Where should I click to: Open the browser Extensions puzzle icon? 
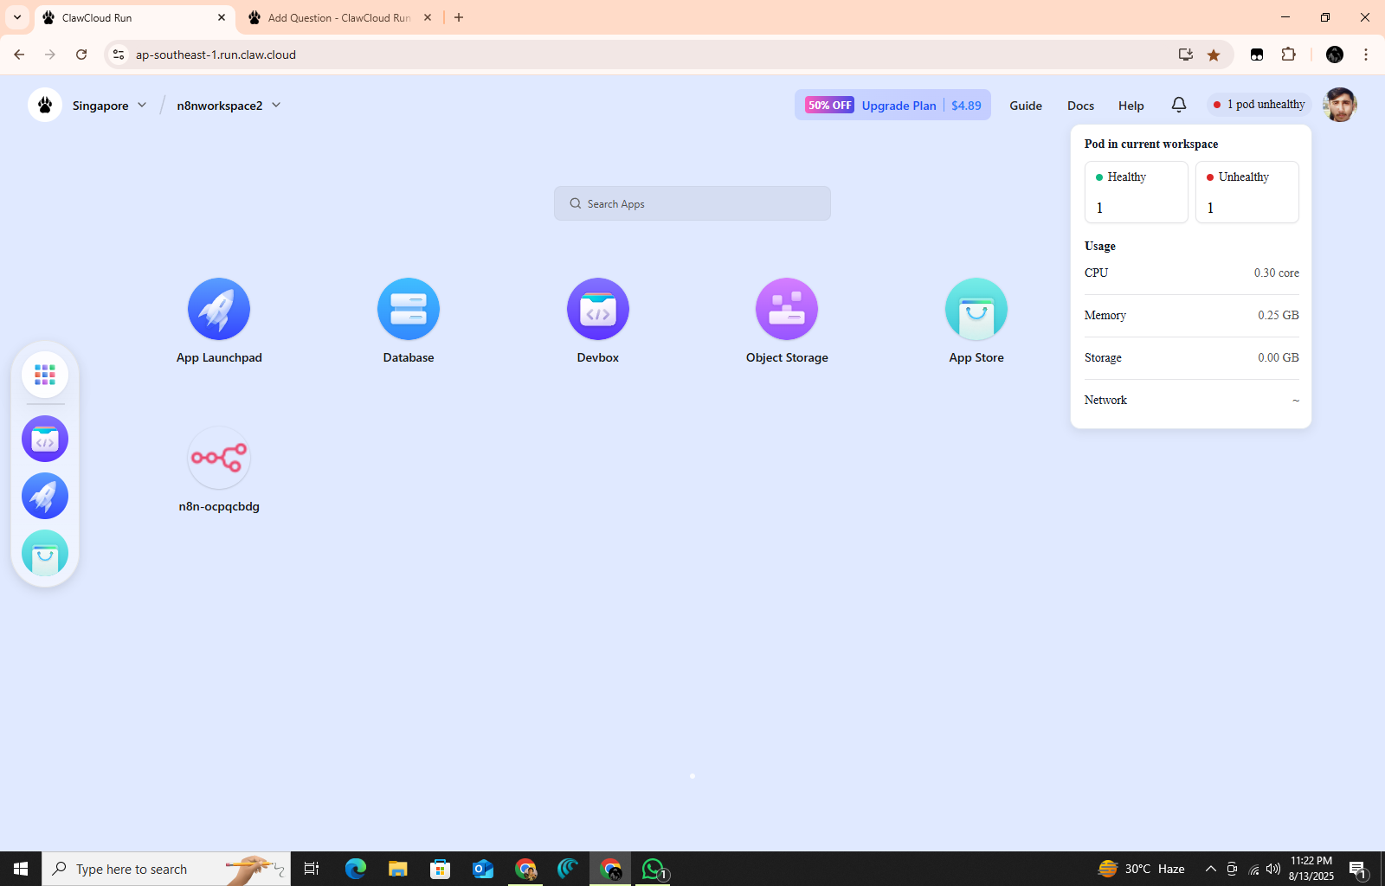[x=1288, y=55]
